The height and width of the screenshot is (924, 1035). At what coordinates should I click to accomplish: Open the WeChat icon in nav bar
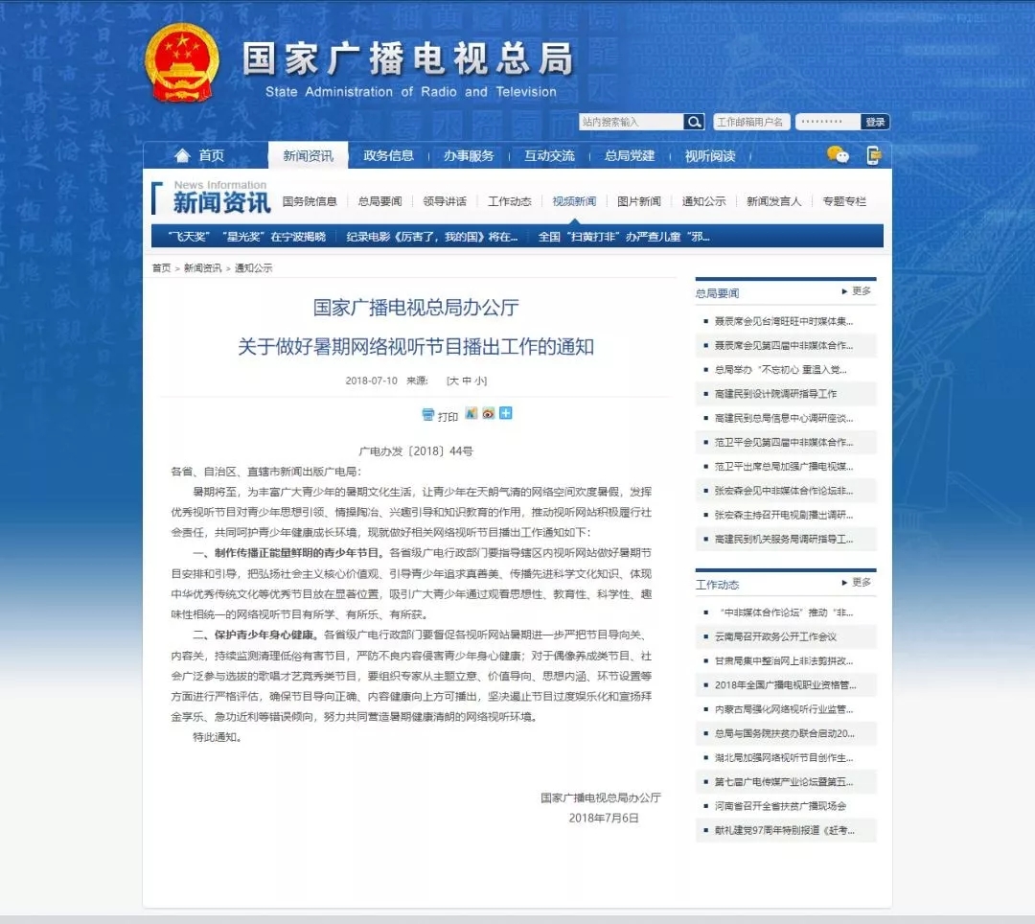[x=838, y=154]
